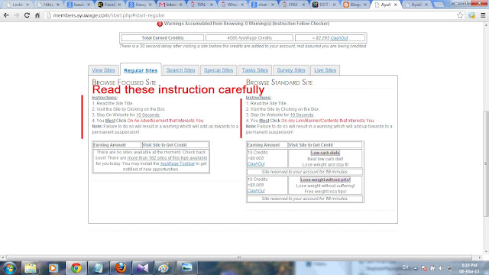This screenshot has height=275, width=489.
Task: Switch to the leavir browser tab
Action: pyautogui.click(x=78, y=5)
